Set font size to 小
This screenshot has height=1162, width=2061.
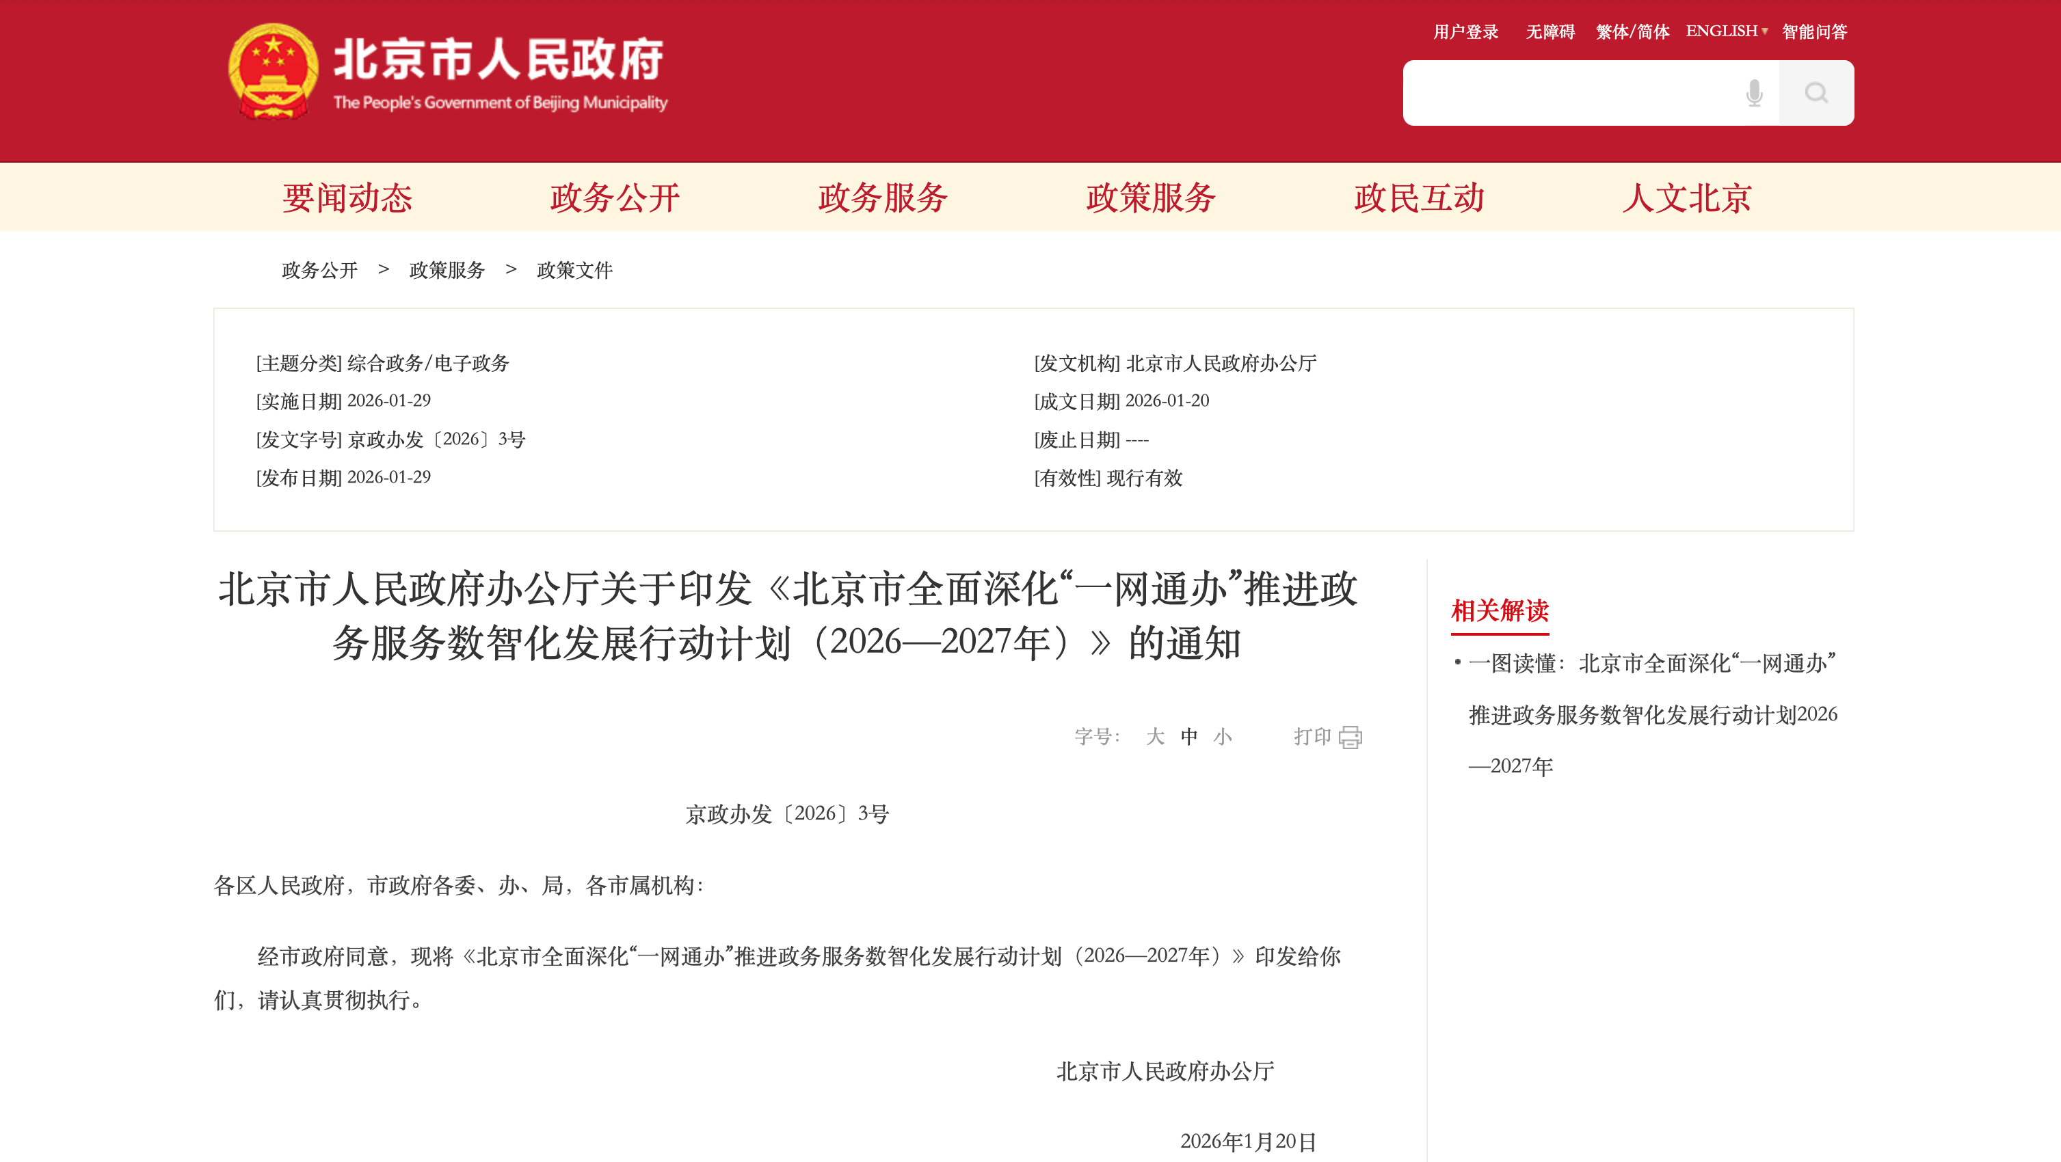click(1223, 737)
